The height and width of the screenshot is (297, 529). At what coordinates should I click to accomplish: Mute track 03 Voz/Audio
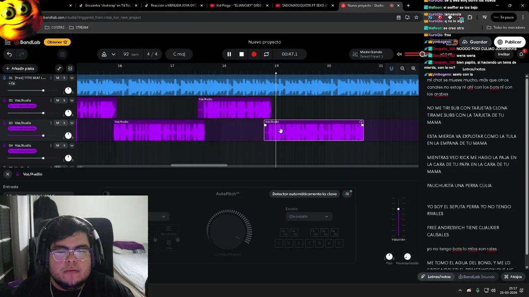pos(57,123)
